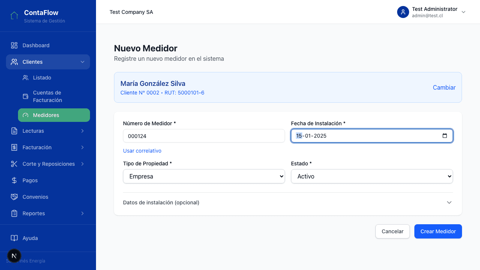Click the Fecha de Instalación year 2025
The image size is (480, 270).
pos(320,136)
